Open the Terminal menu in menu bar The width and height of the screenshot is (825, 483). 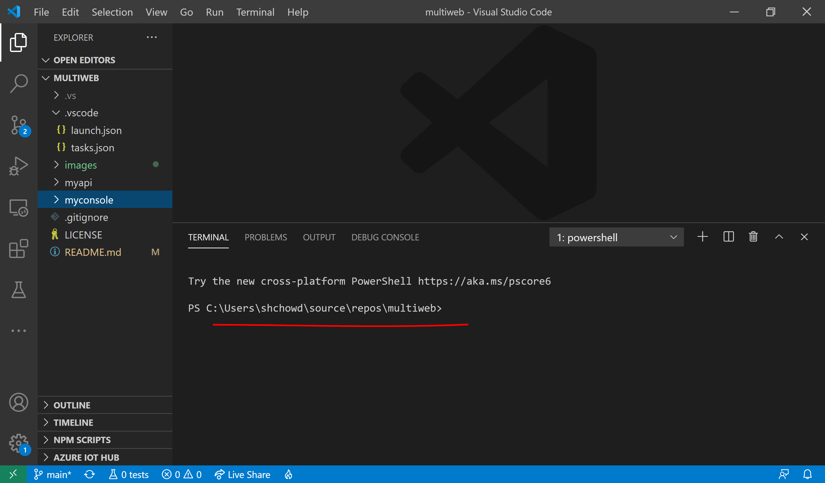[x=255, y=12]
